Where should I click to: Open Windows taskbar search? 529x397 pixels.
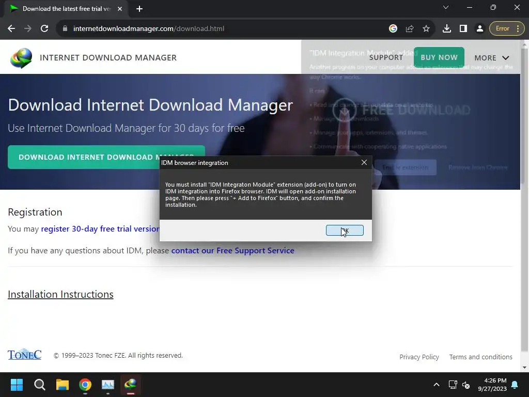pos(39,385)
